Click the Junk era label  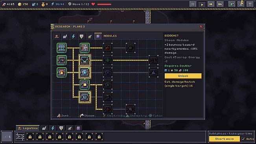63,116
